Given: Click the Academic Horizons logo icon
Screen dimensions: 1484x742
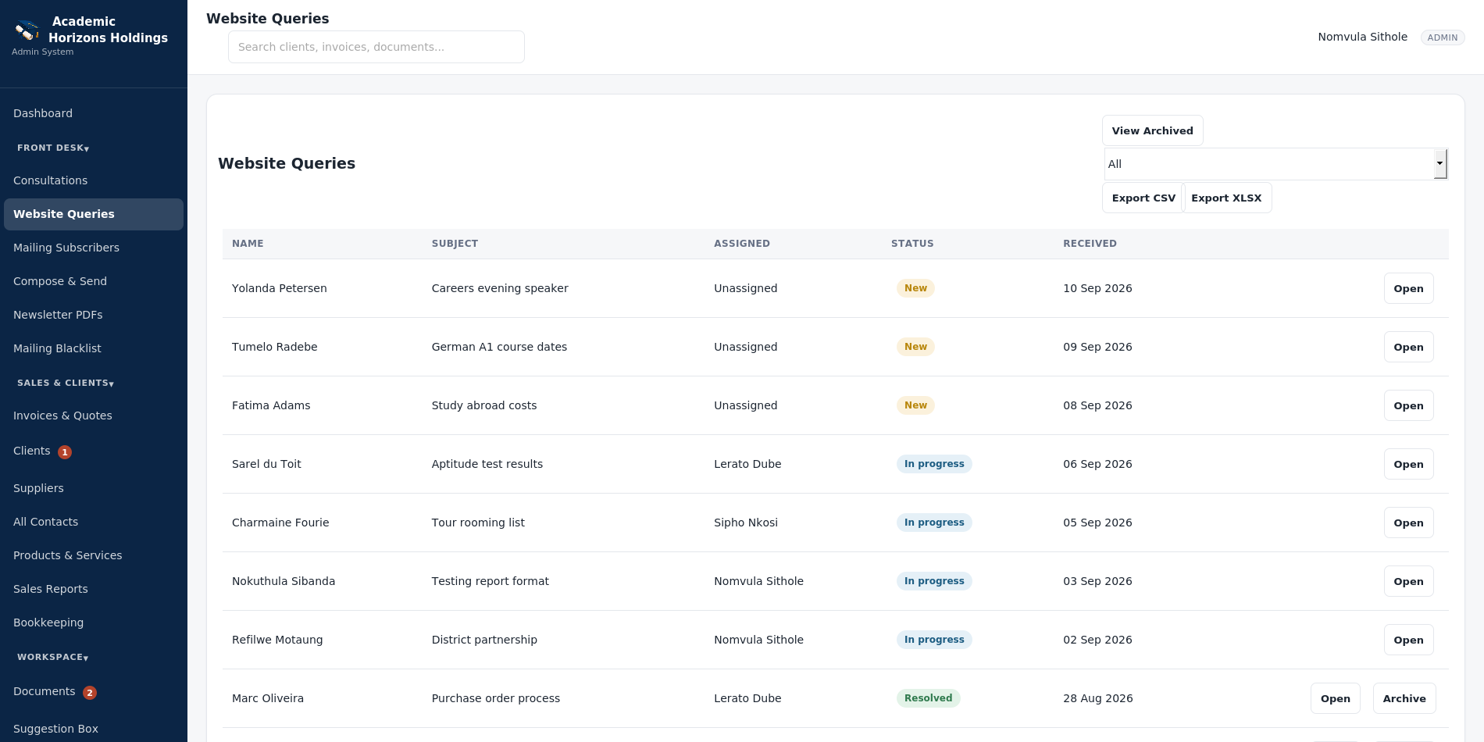Looking at the screenshot, I should [x=27, y=30].
